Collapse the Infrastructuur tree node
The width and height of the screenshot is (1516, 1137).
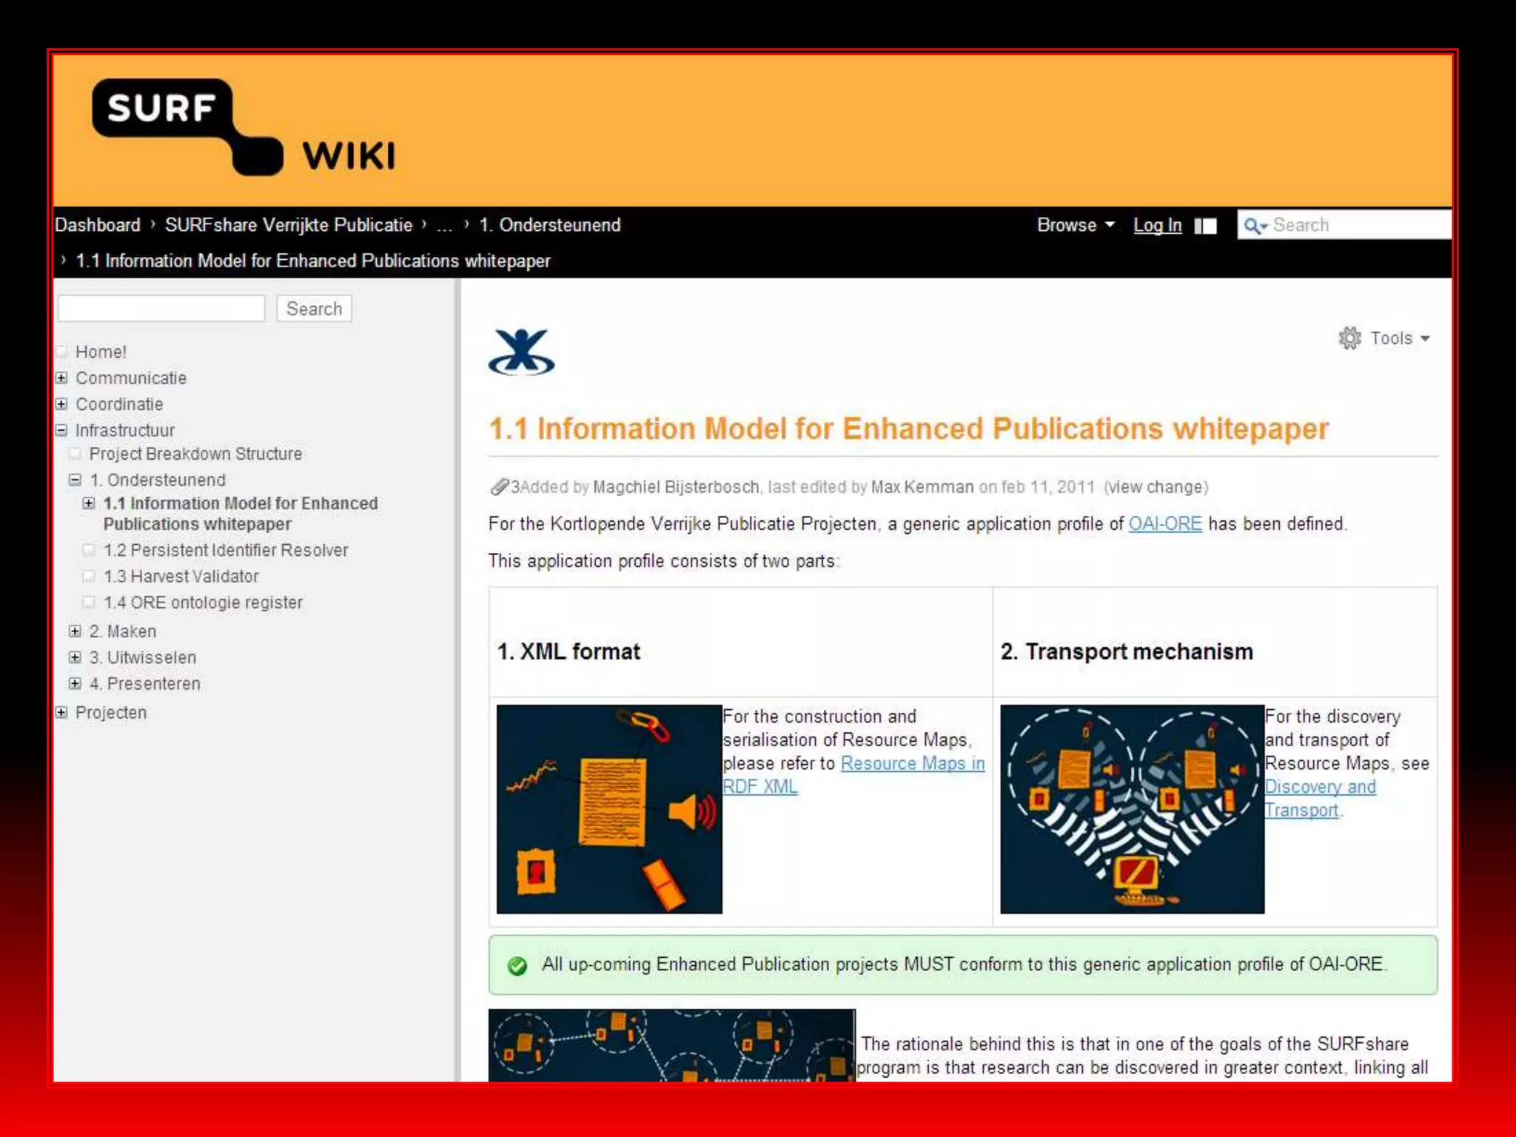click(x=62, y=430)
